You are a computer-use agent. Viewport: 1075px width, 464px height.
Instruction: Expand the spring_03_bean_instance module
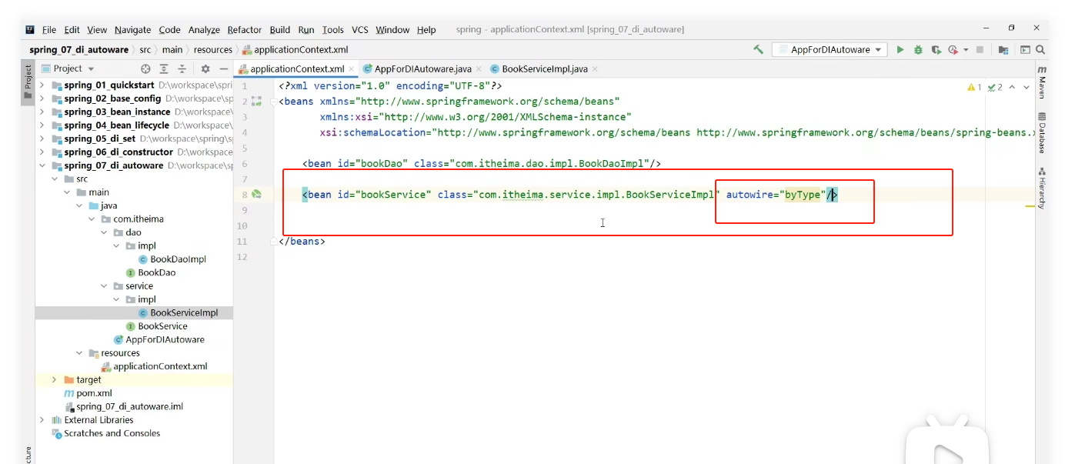[42, 112]
